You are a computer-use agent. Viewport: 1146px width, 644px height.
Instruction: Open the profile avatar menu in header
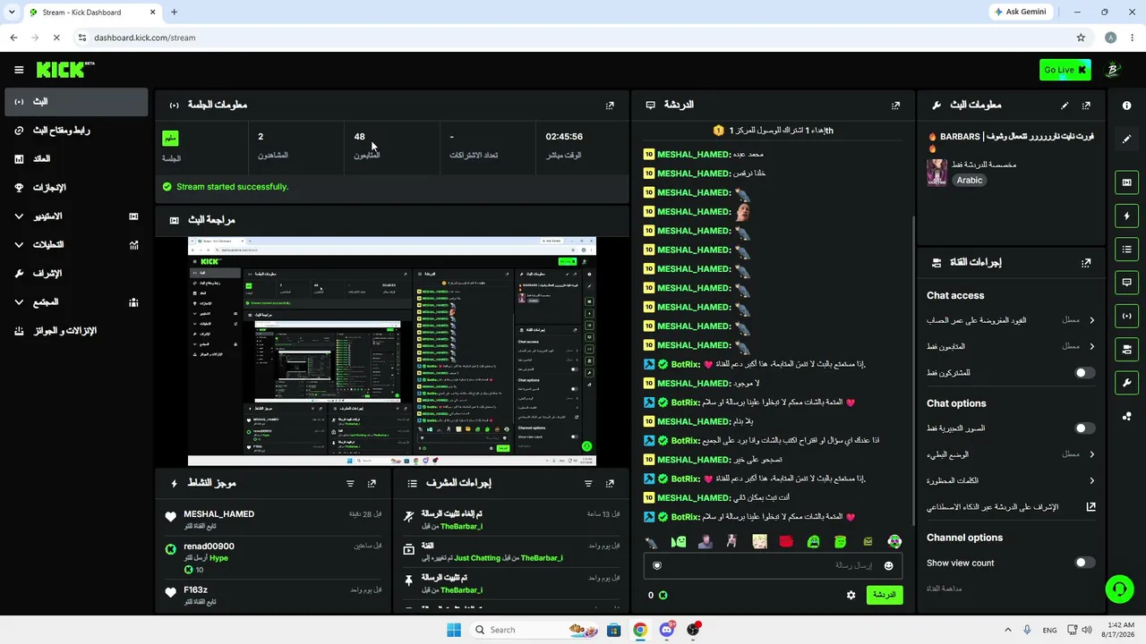pos(1113,70)
